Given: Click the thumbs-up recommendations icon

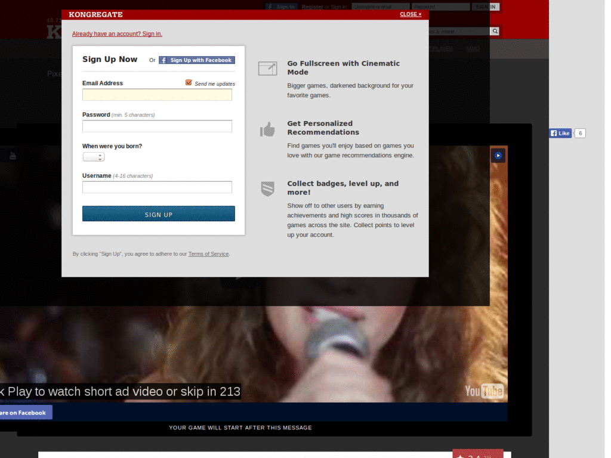Looking at the screenshot, I should 267,128.
